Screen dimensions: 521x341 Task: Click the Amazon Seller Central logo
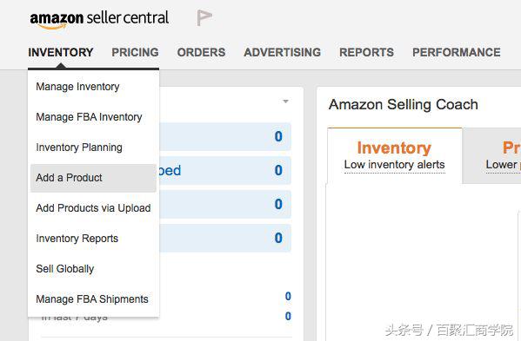point(99,20)
